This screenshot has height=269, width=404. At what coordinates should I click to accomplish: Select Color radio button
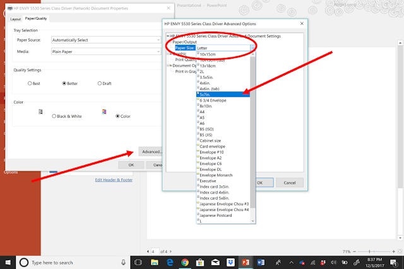(117, 117)
